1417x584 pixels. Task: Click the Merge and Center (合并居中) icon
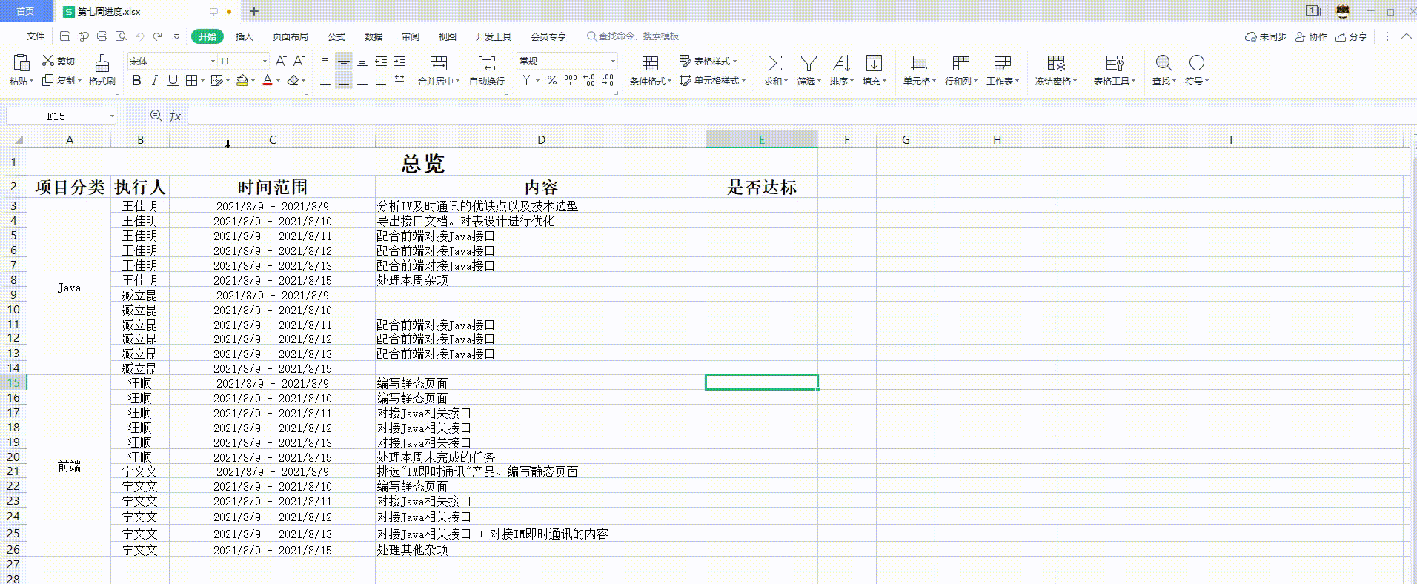(438, 63)
